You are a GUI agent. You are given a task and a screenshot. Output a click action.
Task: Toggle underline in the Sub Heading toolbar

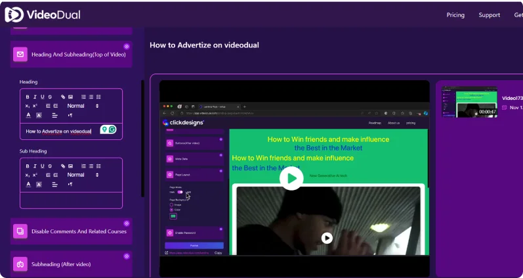click(x=43, y=166)
